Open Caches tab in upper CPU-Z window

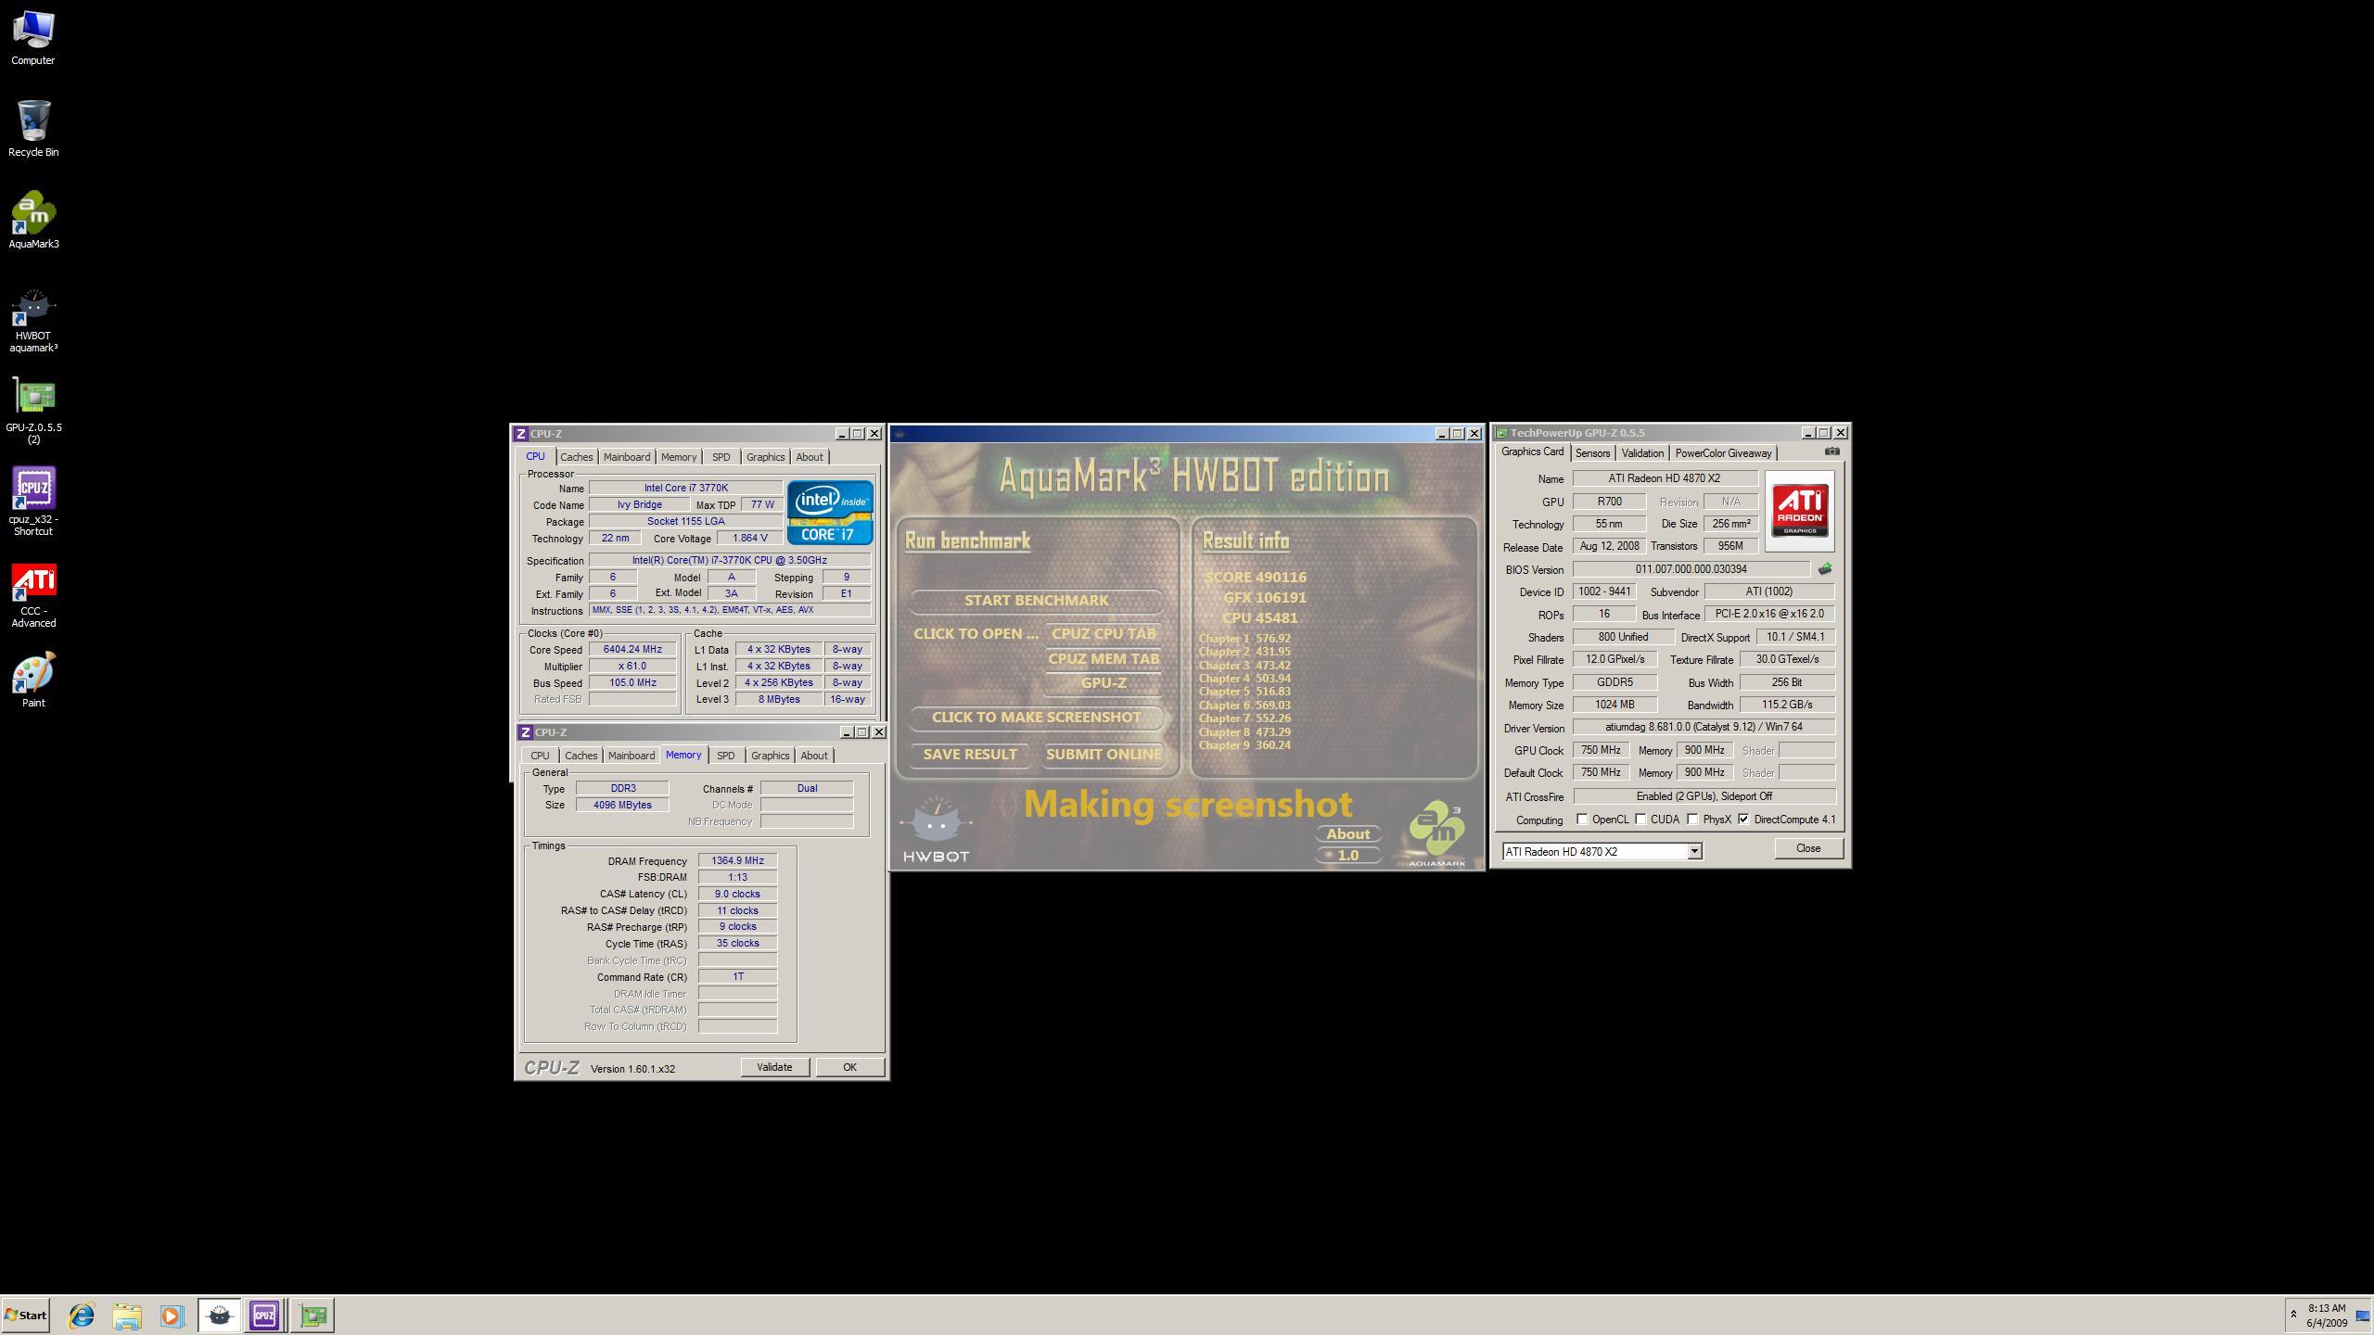[576, 457]
